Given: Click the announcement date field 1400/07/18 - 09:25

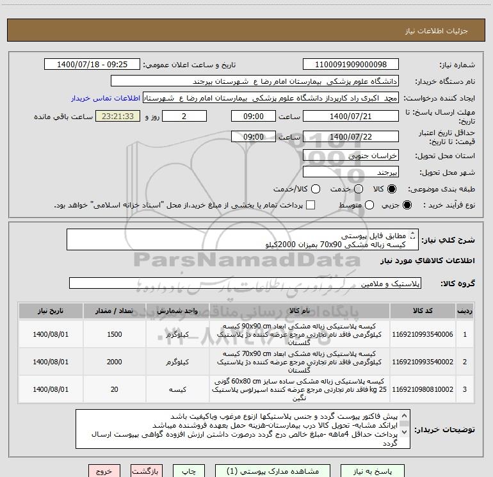Looking at the screenshot, I should pyautogui.click(x=92, y=64).
